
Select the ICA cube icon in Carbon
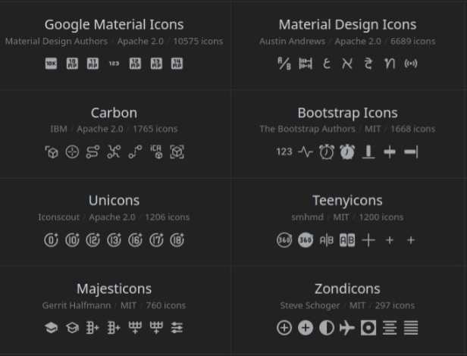156,151
